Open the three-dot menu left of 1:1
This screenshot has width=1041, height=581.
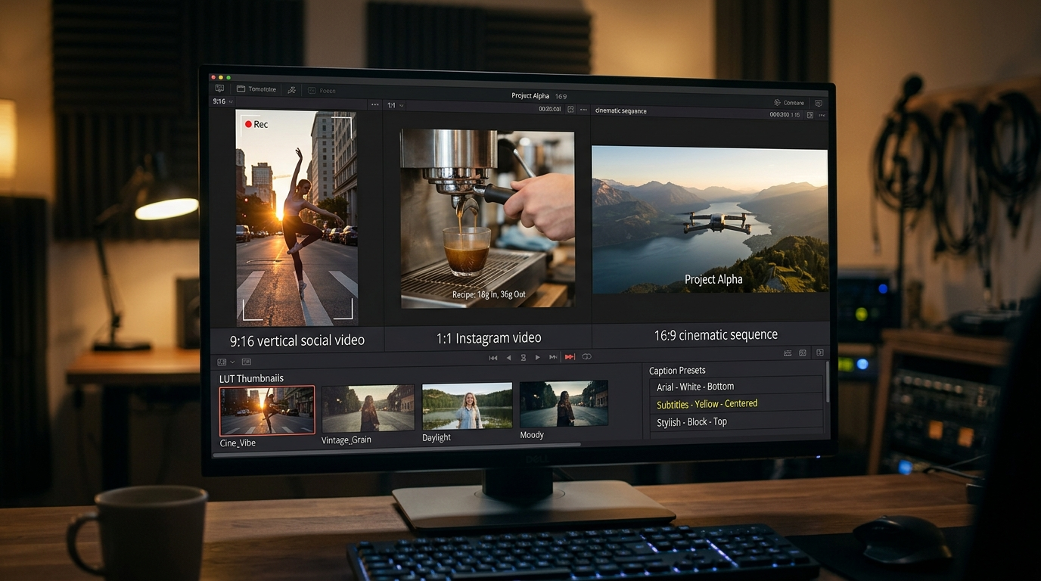tap(374, 105)
